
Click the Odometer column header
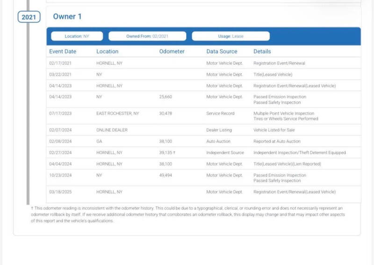(x=172, y=51)
